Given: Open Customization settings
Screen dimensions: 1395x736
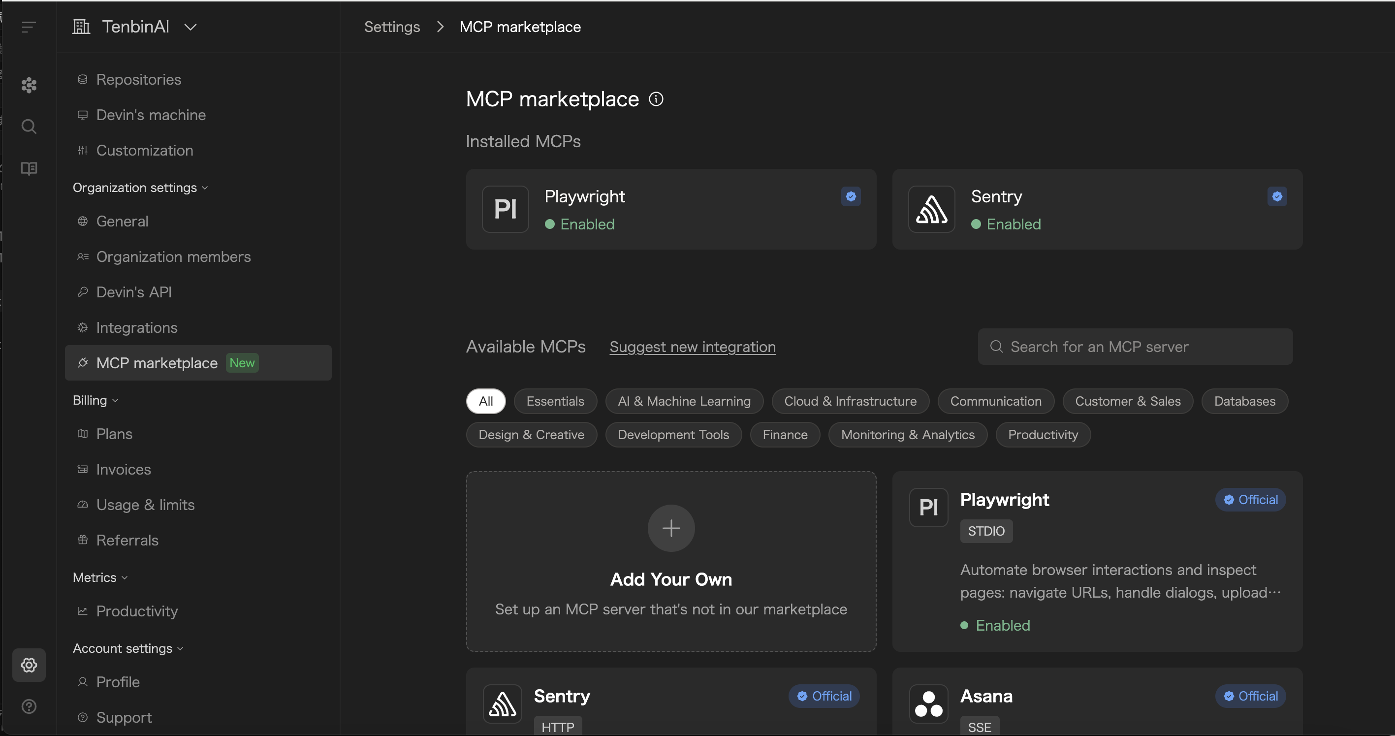Looking at the screenshot, I should (198, 151).
